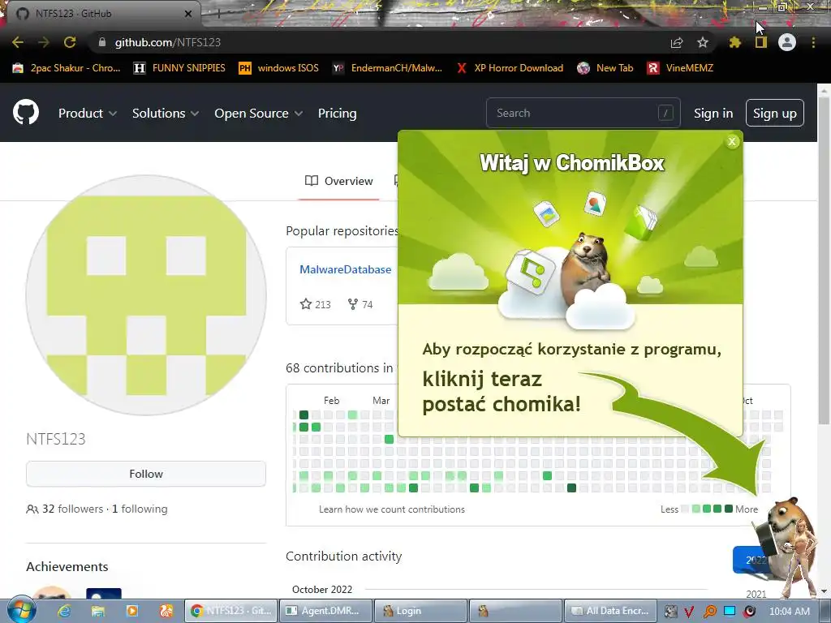Click the lightest gray legend square near Less

[x=685, y=509]
